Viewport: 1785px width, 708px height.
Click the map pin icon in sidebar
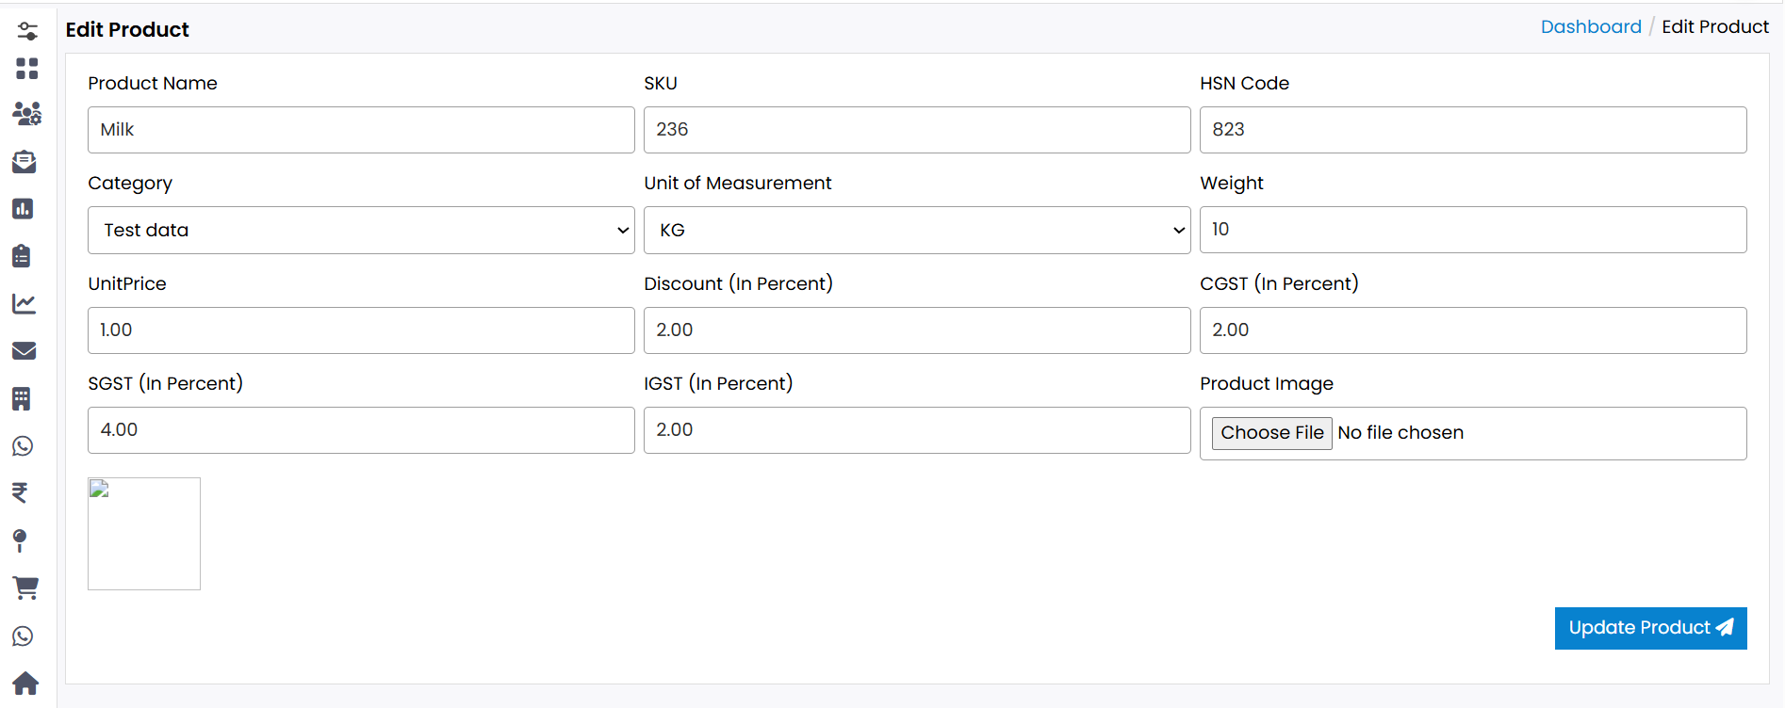tap(20, 540)
